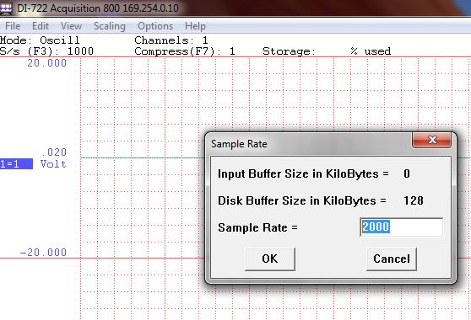This screenshot has width=471, height=320.
Task: Click the Compress(F7) status text
Action: (x=185, y=51)
